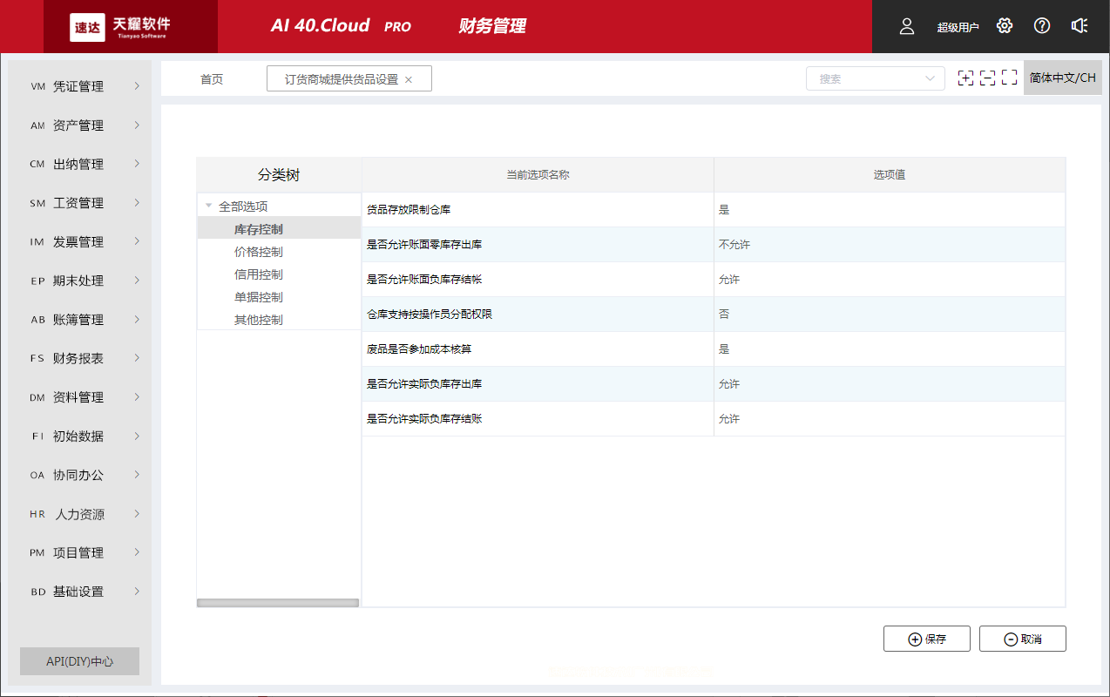Screen dimensions: 1110x697
Task: Click the horizontal scrollbar under the tree
Action: [277, 602]
